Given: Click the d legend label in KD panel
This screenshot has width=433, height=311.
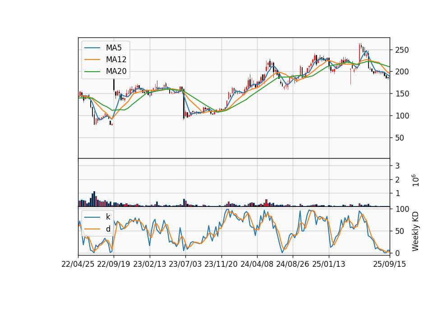Looking at the screenshot, I should coord(108,229).
